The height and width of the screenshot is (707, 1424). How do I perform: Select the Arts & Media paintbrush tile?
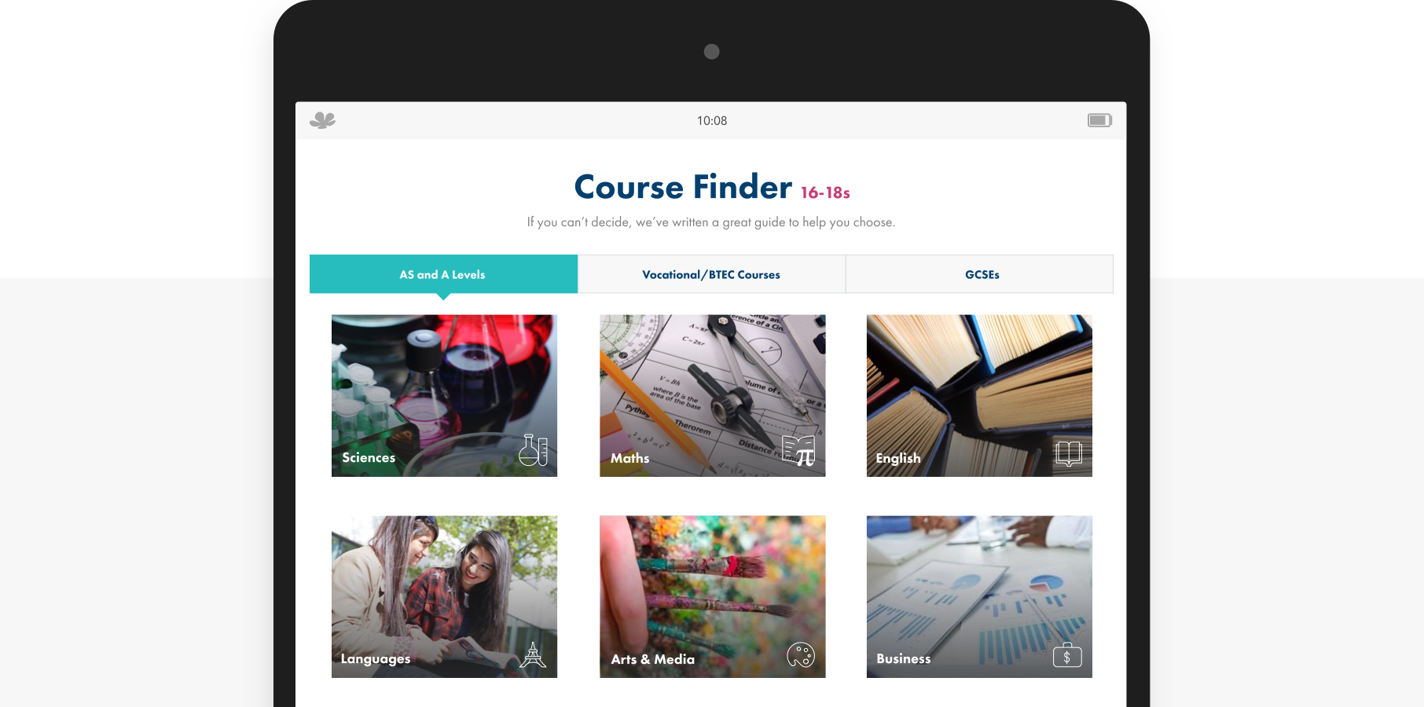712,597
